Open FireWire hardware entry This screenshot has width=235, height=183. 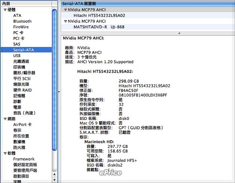21,27
